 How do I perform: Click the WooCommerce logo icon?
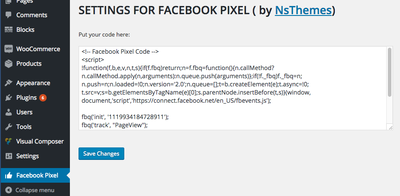pyautogui.click(x=9, y=49)
